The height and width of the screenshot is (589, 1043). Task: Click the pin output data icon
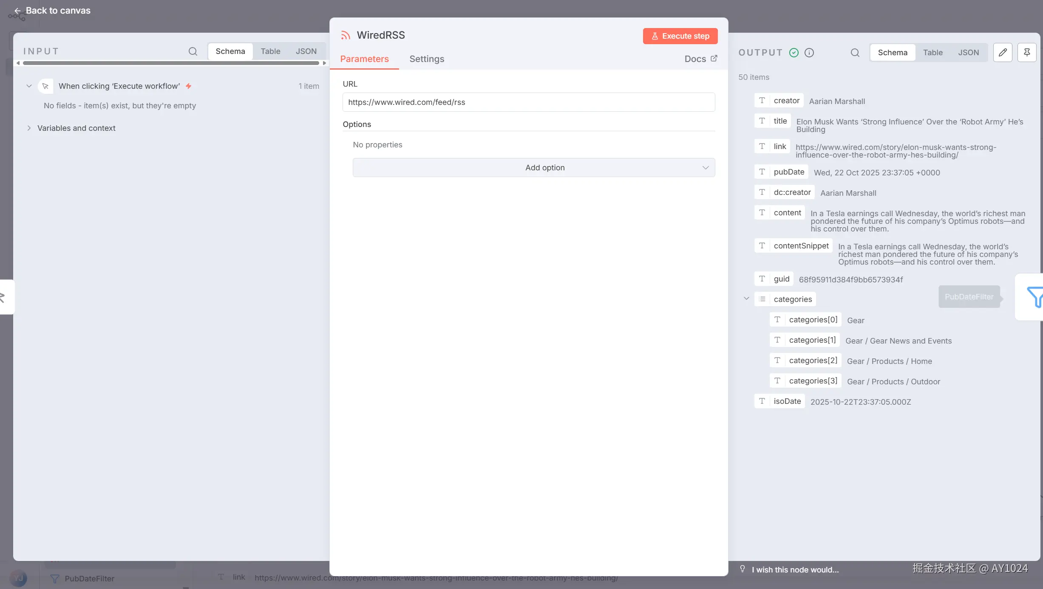(1026, 53)
